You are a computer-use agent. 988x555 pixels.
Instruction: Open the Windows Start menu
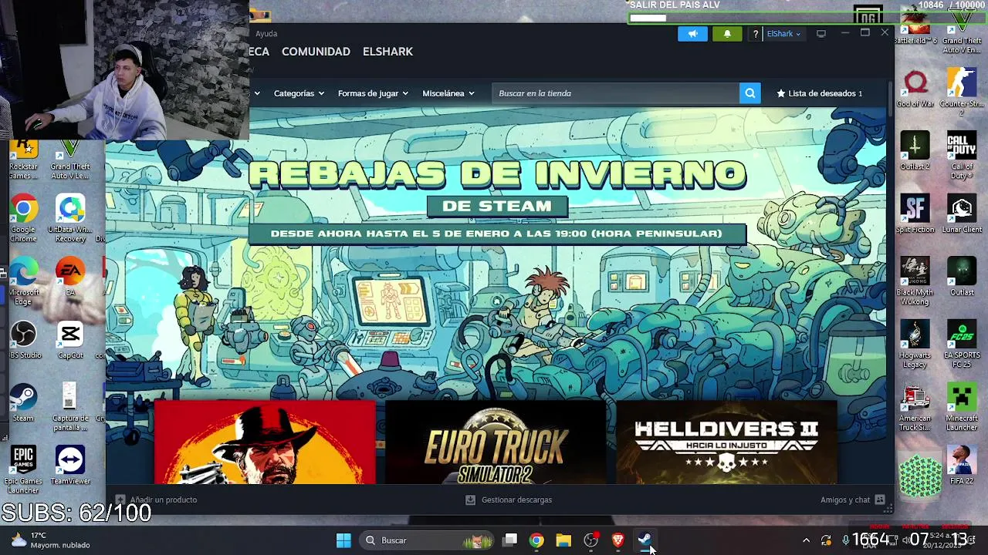click(343, 540)
